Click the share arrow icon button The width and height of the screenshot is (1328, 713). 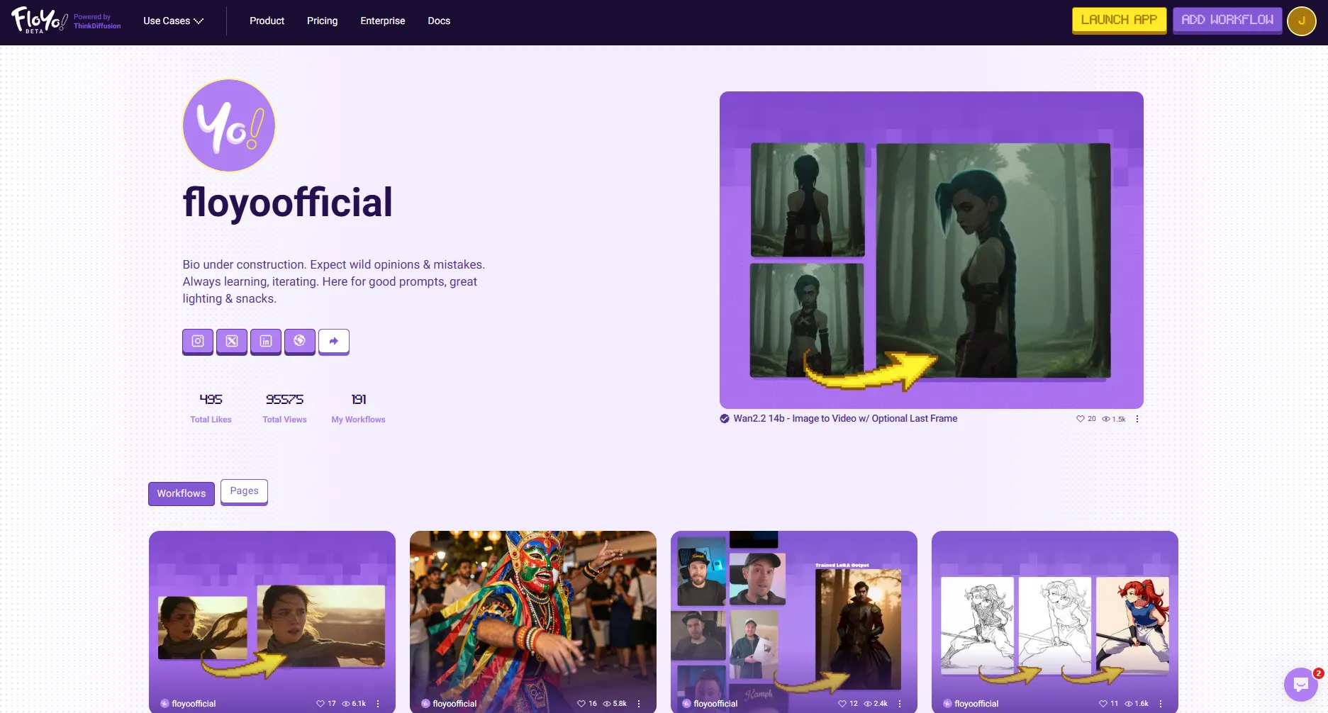[334, 341]
